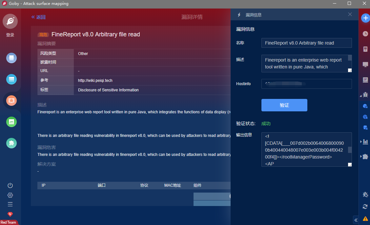Open the green statistics chart icon
Image resolution: width=370 pixels, height=225 pixels.
click(11, 122)
